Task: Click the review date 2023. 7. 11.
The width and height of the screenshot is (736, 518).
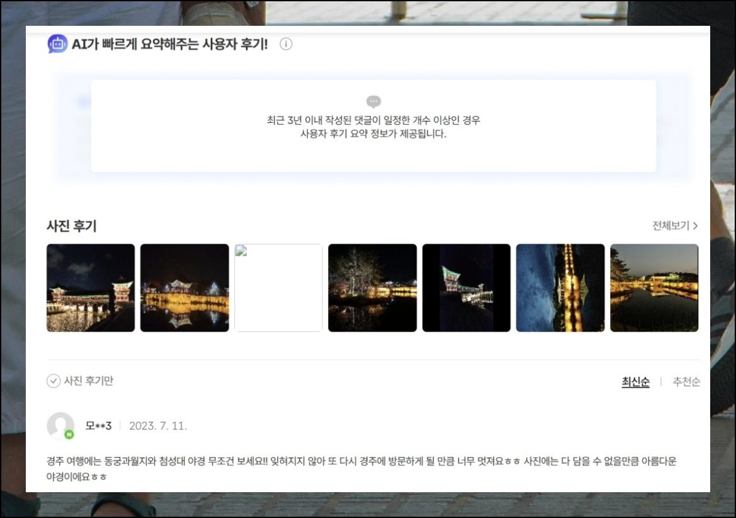Action: pos(157,425)
